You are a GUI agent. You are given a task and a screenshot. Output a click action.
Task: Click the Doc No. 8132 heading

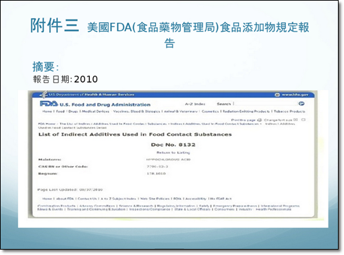click(x=173, y=145)
